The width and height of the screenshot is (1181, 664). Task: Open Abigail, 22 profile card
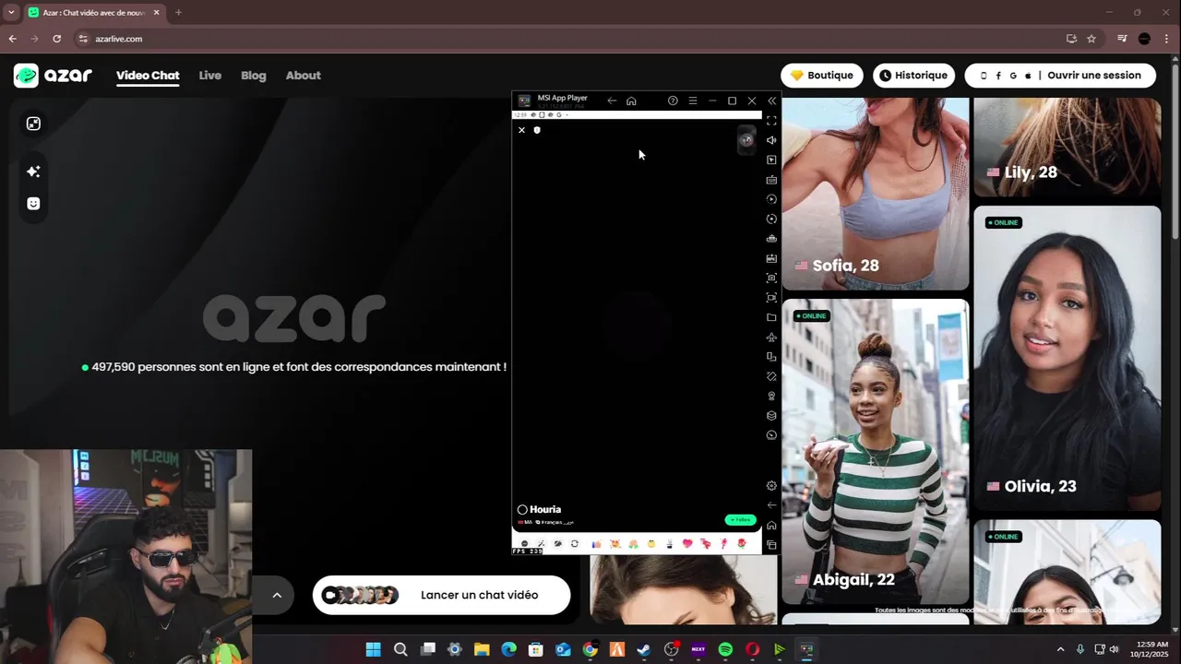876,452
